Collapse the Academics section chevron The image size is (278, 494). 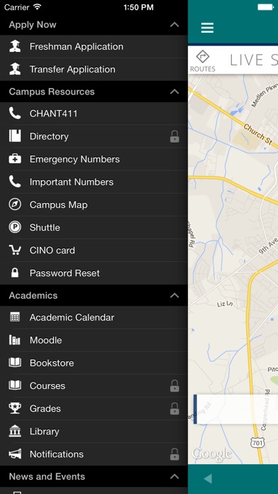click(x=174, y=295)
